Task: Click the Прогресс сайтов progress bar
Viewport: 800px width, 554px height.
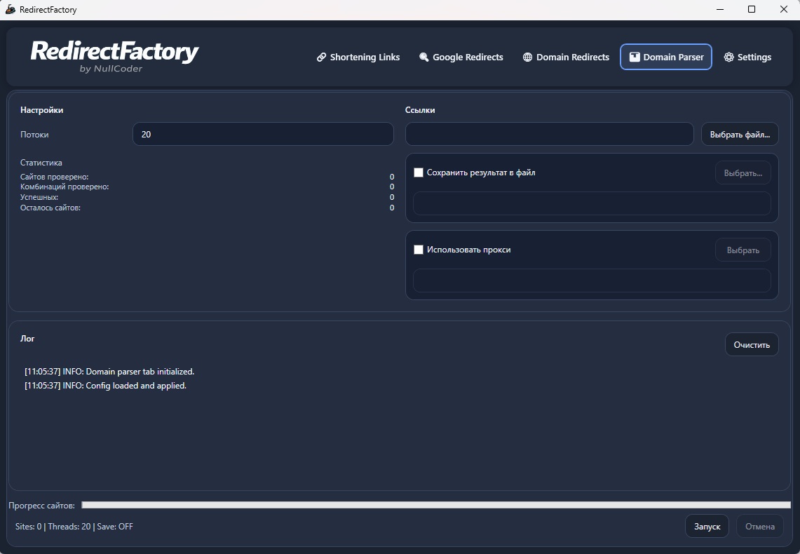Action: (x=435, y=505)
